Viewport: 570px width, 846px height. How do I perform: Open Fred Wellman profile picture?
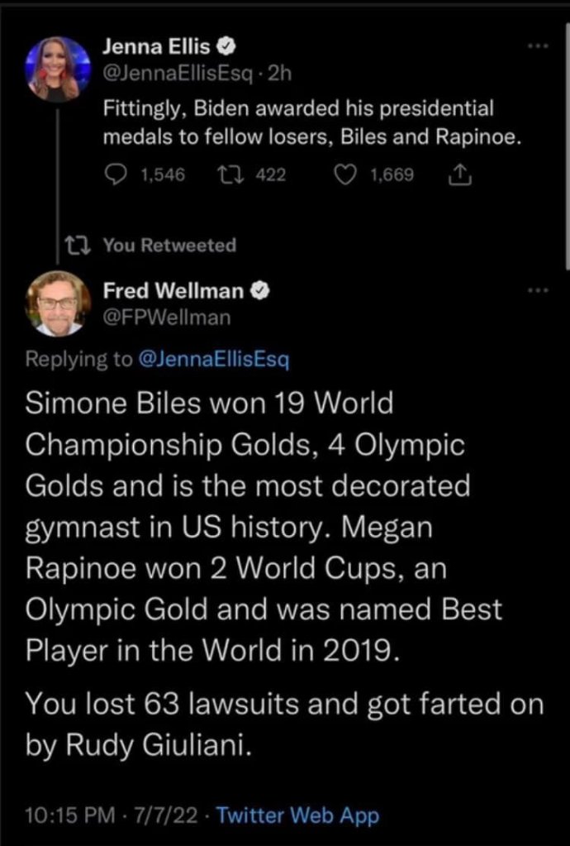coord(57,304)
